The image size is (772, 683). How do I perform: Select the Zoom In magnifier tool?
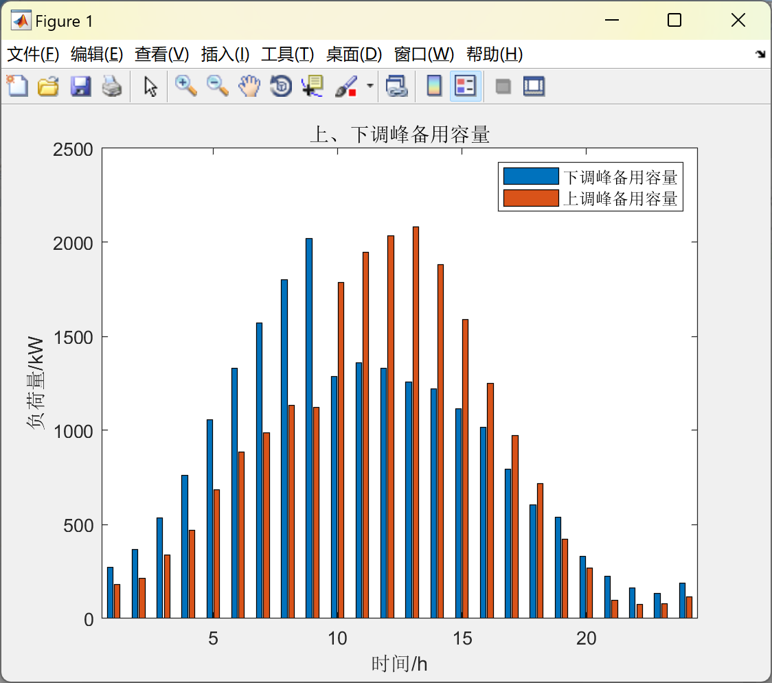[x=185, y=86]
